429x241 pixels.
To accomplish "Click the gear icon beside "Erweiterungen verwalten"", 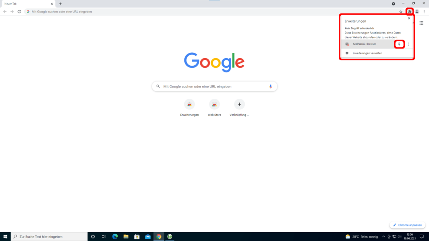I will click(x=347, y=53).
